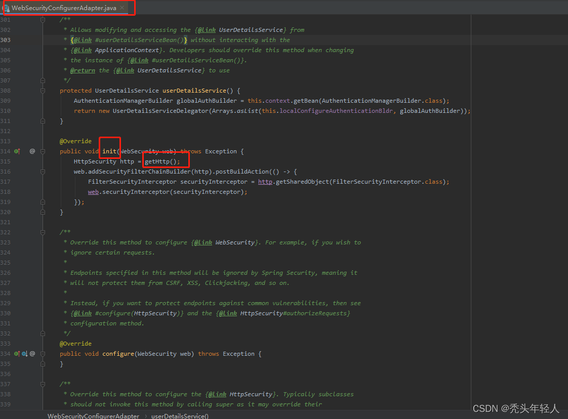Collapse the init method at line 314
The image size is (568, 419).
[x=43, y=151]
